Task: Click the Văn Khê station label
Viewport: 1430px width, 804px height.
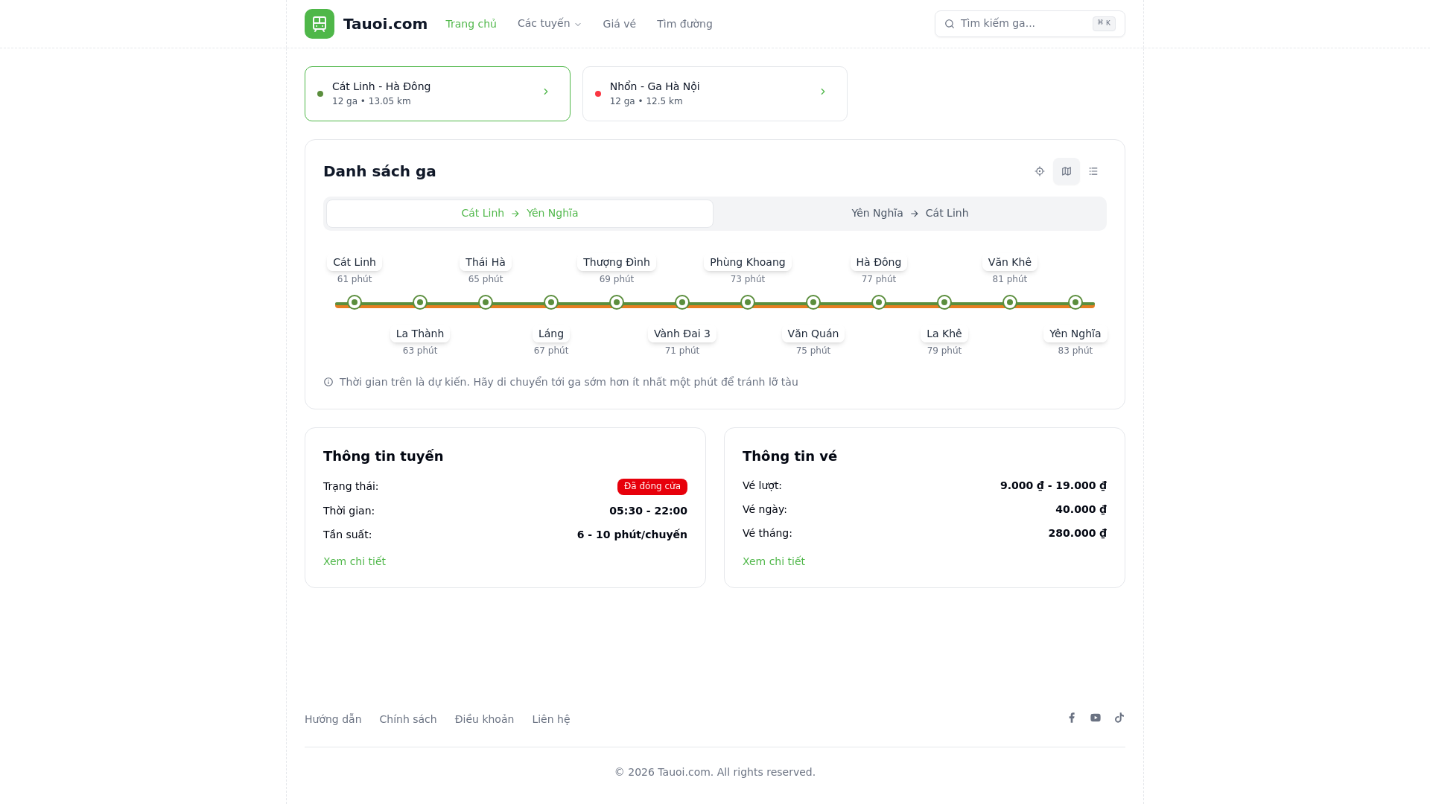Action: pos(1010,262)
